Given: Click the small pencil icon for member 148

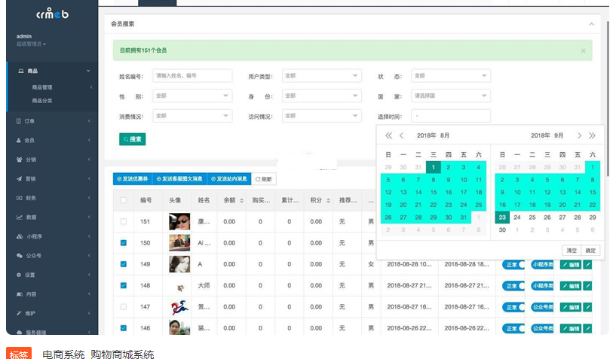Looking at the screenshot, I should (587, 286).
